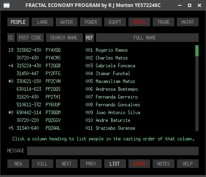Click post code 315662-430
The width and height of the screenshot is (206, 177).
coord(29,50)
